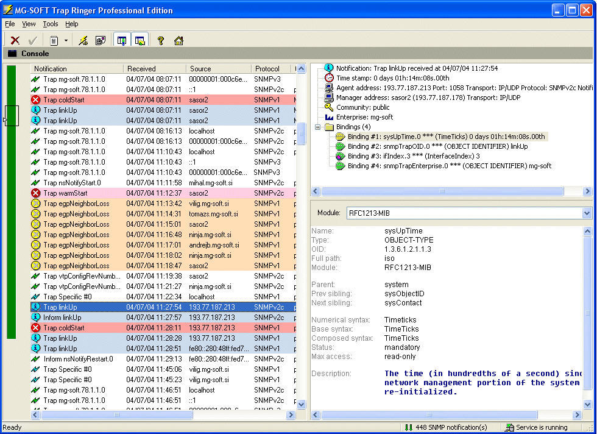This screenshot has width=597, height=434.
Task: Click the timeline marker box on green bar
Action: click(x=12, y=115)
